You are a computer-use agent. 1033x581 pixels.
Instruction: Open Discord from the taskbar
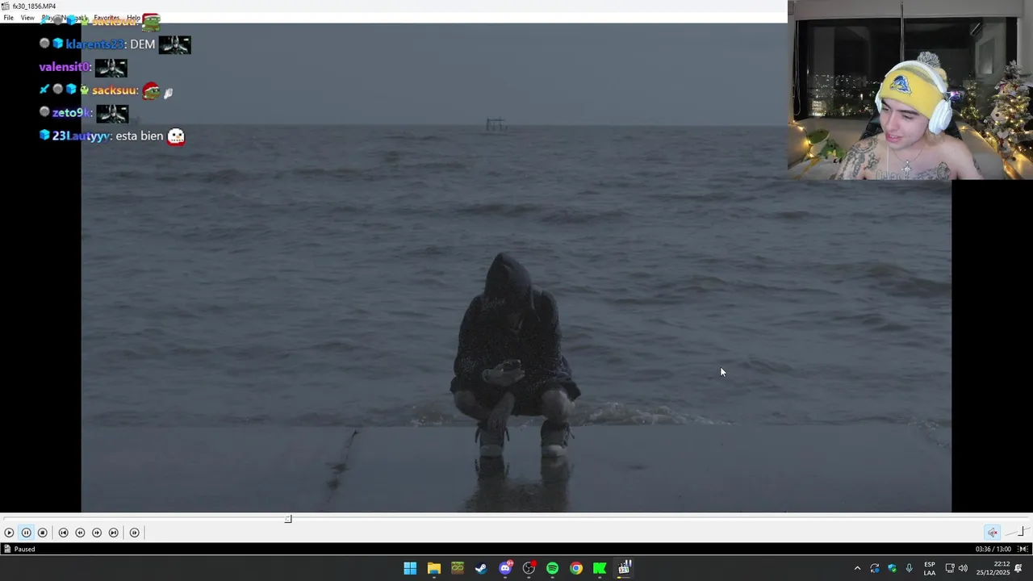pyautogui.click(x=505, y=568)
